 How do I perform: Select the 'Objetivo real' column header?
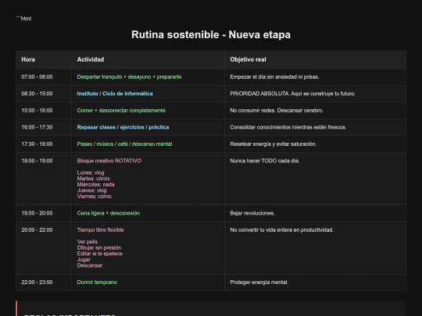tap(248, 59)
